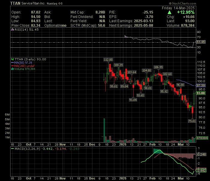This screenshot has height=181, width=210.
Task: Click the 108.39 peak price label
Action: click(118, 65)
